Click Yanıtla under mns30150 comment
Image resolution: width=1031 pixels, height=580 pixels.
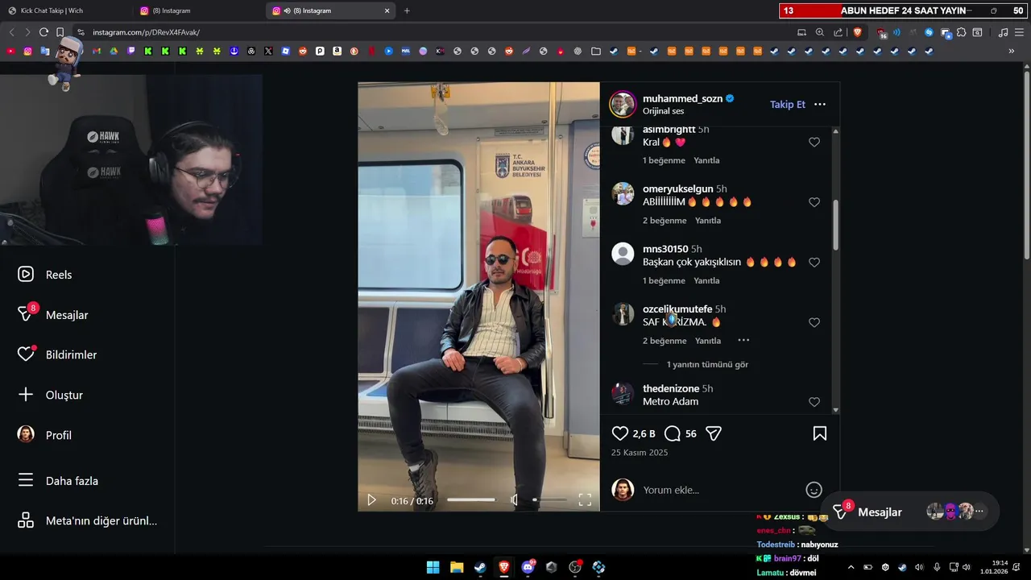pyautogui.click(x=706, y=280)
